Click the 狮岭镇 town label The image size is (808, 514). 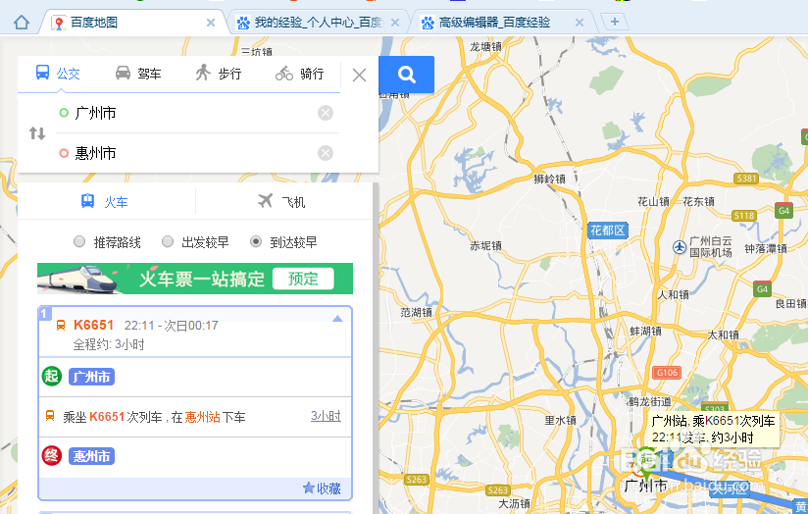[549, 179]
